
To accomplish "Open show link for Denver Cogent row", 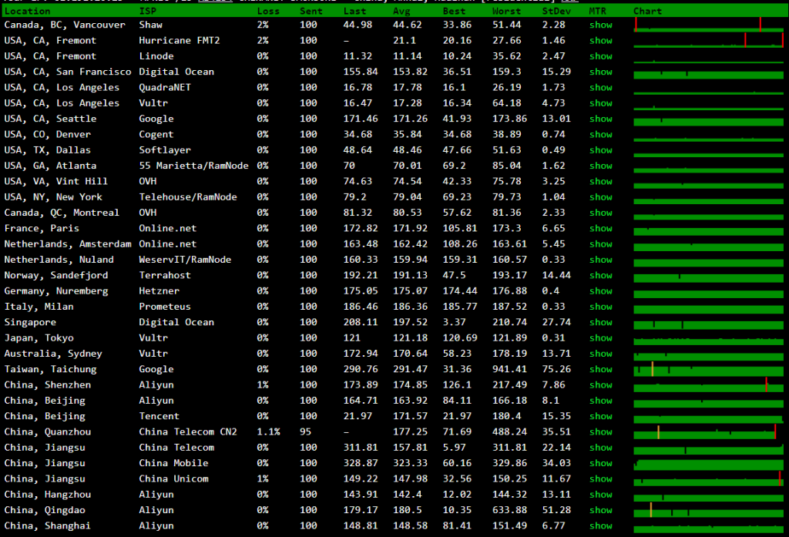I will (x=601, y=134).
